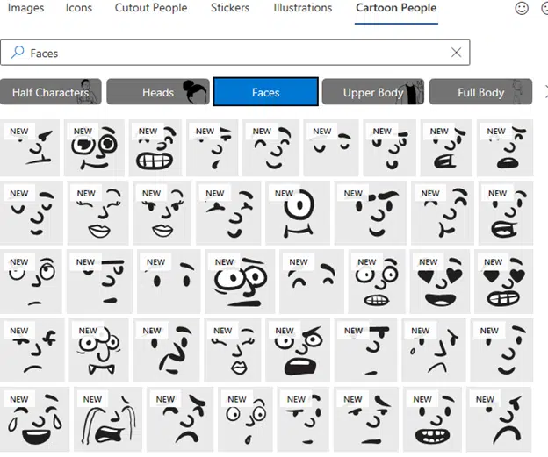Select the large wide-eyed face with big nose
The image size is (548, 457).
[240, 281]
